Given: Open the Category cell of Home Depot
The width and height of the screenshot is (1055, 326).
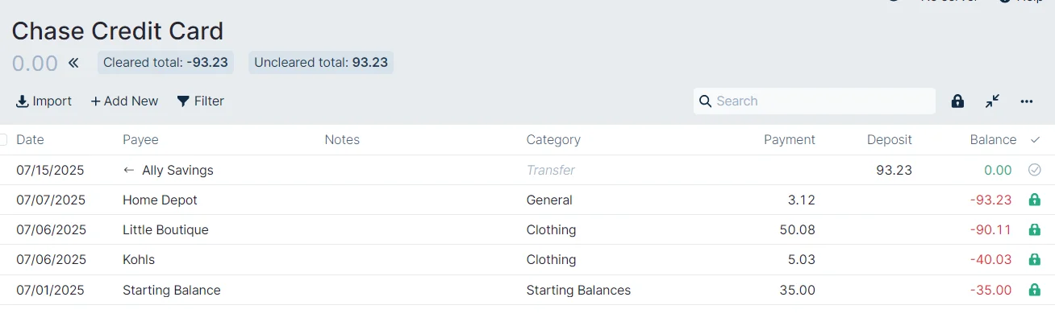Looking at the screenshot, I should click(x=549, y=200).
